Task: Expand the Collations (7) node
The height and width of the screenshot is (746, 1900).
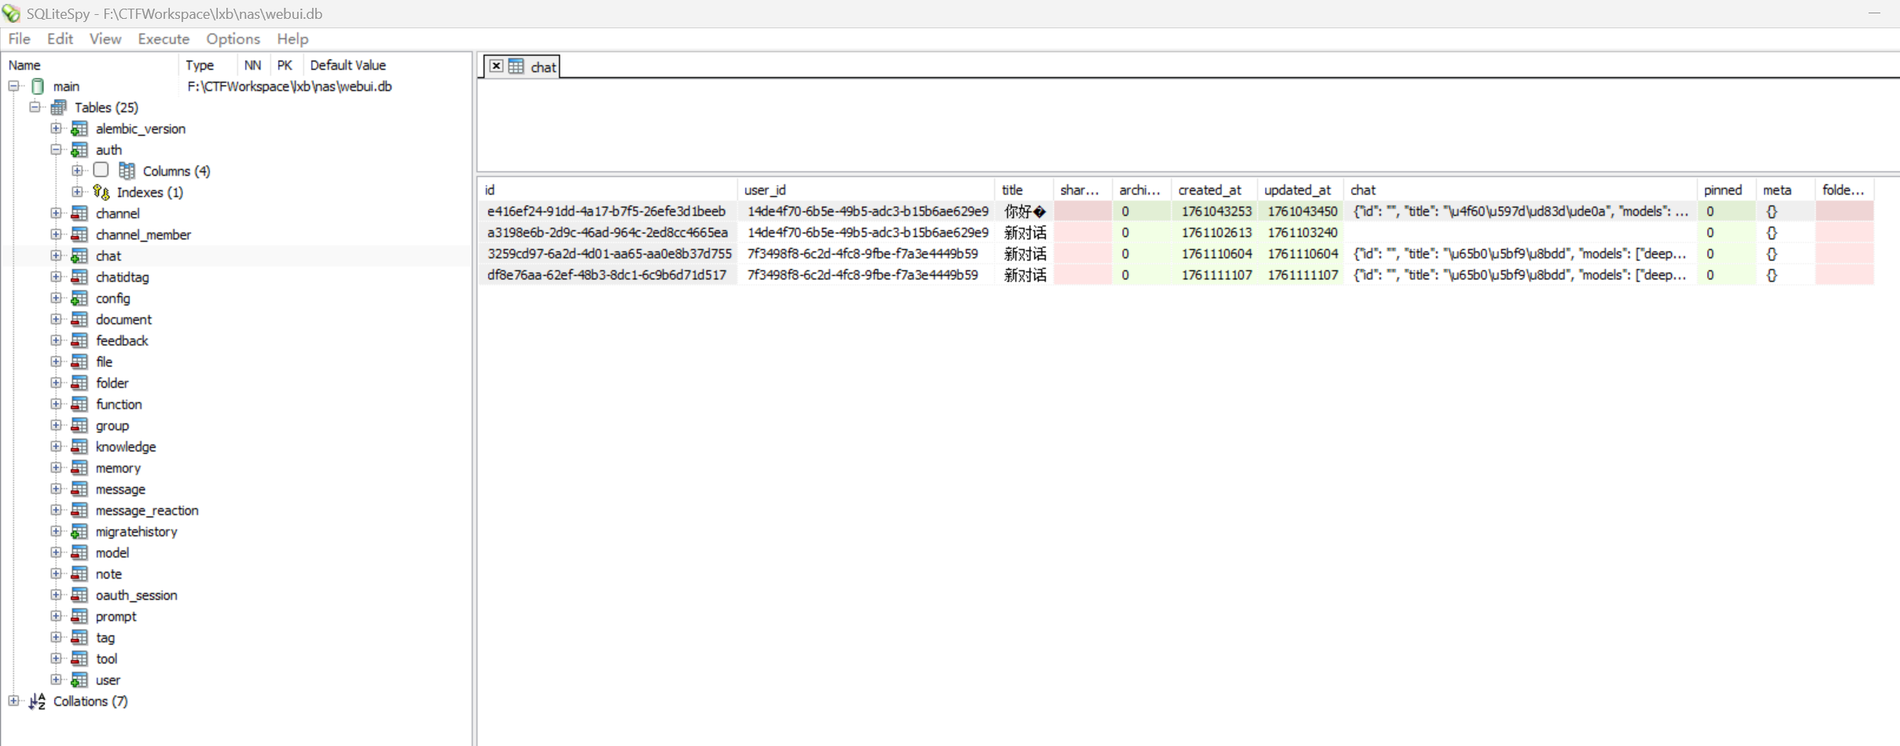Action: (x=14, y=701)
